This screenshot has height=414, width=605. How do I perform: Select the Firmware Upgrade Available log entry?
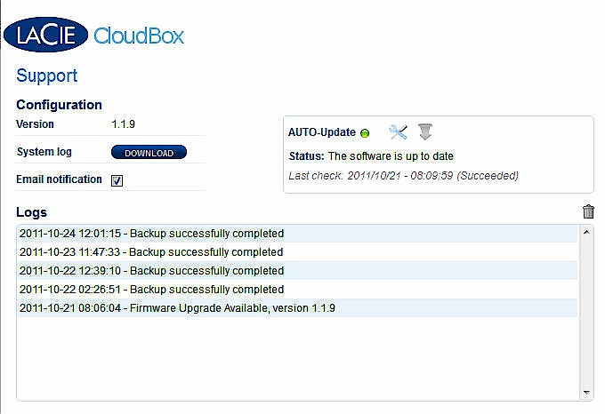(x=297, y=308)
